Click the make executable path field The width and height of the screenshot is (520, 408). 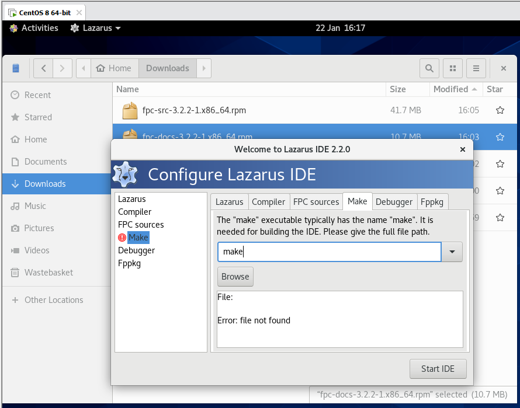coord(330,252)
